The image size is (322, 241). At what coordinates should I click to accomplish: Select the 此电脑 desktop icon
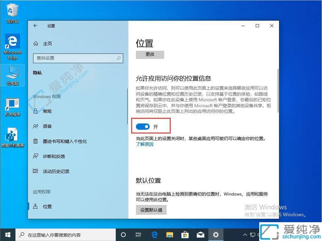tap(13, 75)
